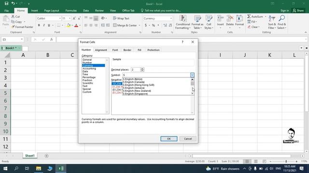The width and height of the screenshot is (309, 173).
Task: Click Increase Font Size icon
Action: (74, 18)
